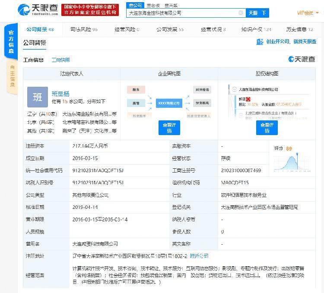Open the red 国家中小企业发展基金 banner
The height and width of the screenshot is (293, 324).
[x=90, y=9]
